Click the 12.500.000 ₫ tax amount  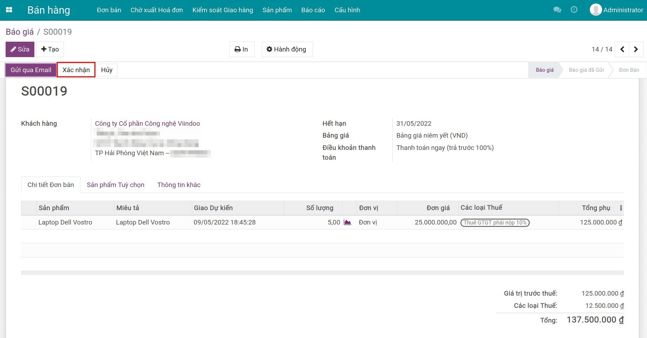pyautogui.click(x=605, y=306)
